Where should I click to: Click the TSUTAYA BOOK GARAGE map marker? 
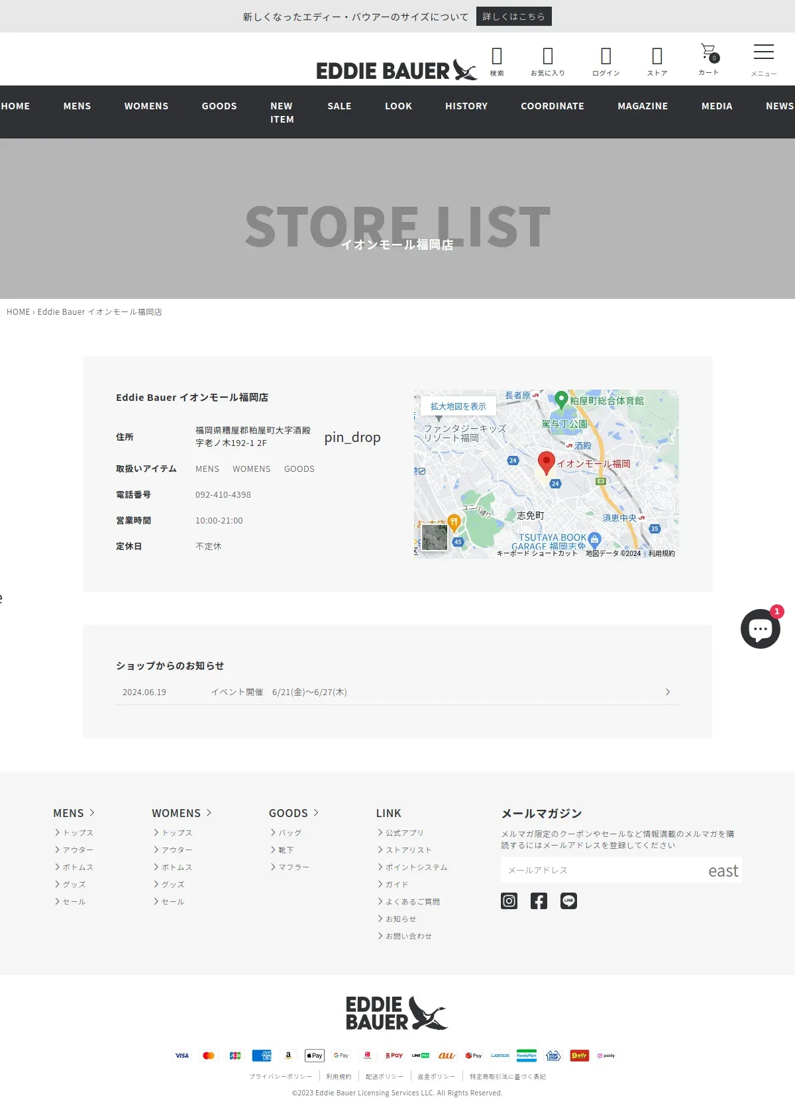tap(594, 539)
